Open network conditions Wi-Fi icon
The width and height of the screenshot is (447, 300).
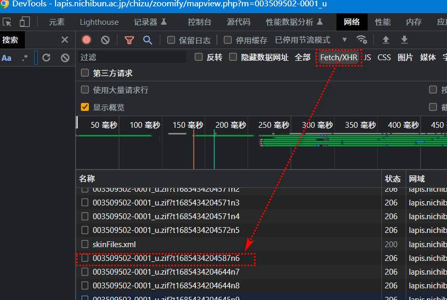[x=362, y=40]
